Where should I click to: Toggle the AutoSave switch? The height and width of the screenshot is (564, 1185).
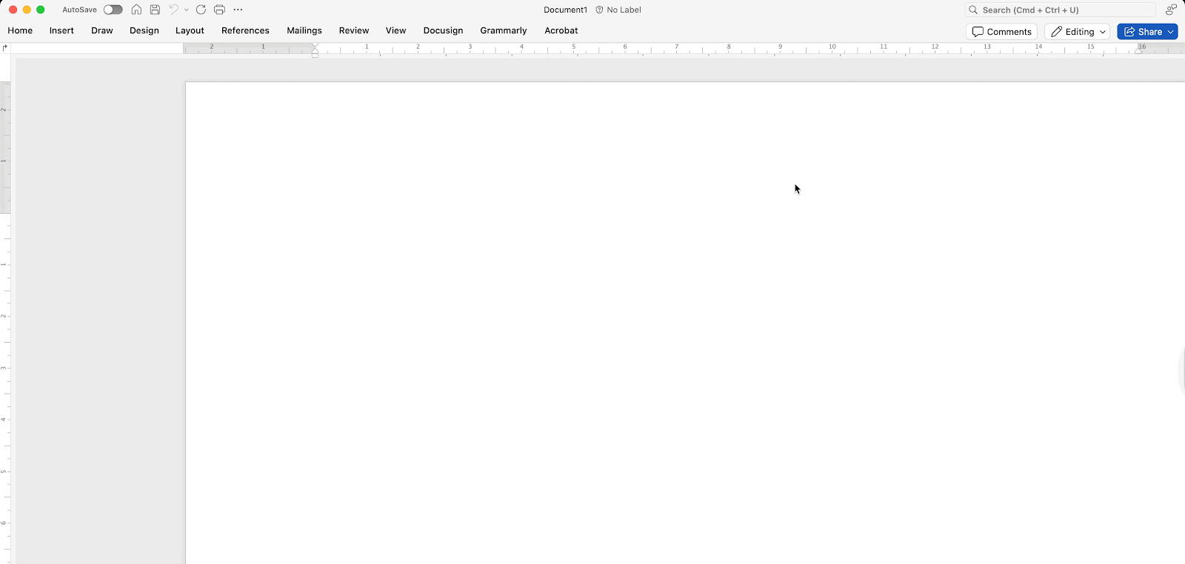point(113,10)
